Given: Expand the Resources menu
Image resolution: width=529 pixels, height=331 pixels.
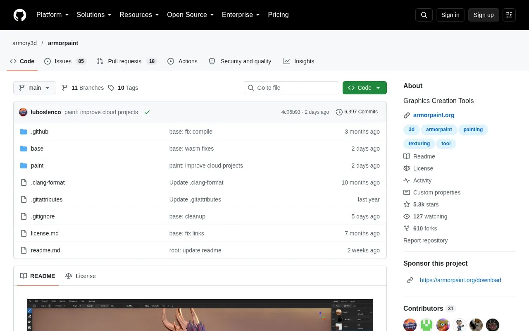Looking at the screenshot, I should click(139, 15).
